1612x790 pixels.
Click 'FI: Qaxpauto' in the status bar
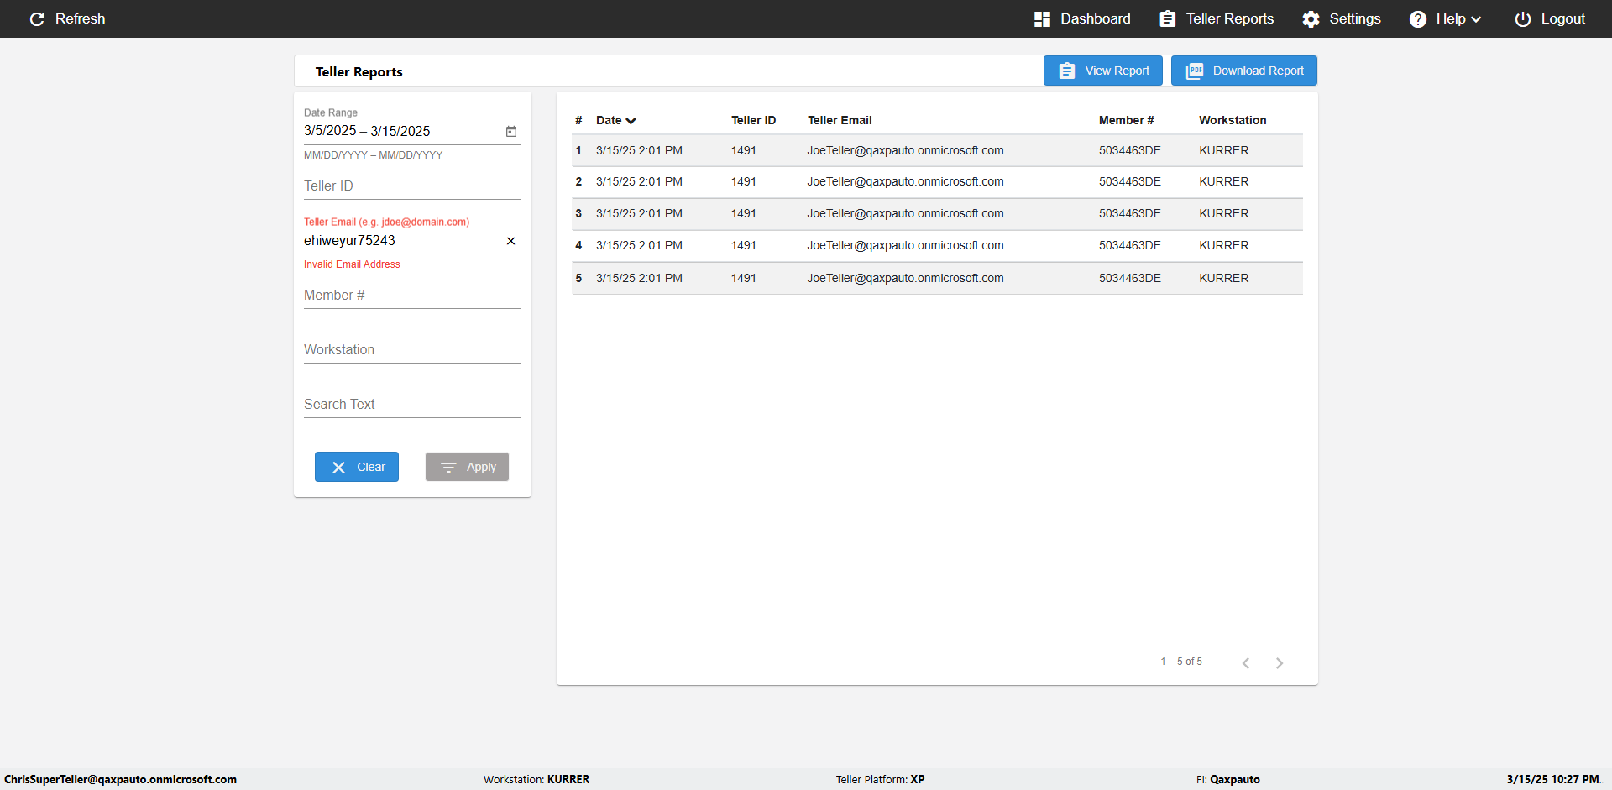coord(1227,779)
